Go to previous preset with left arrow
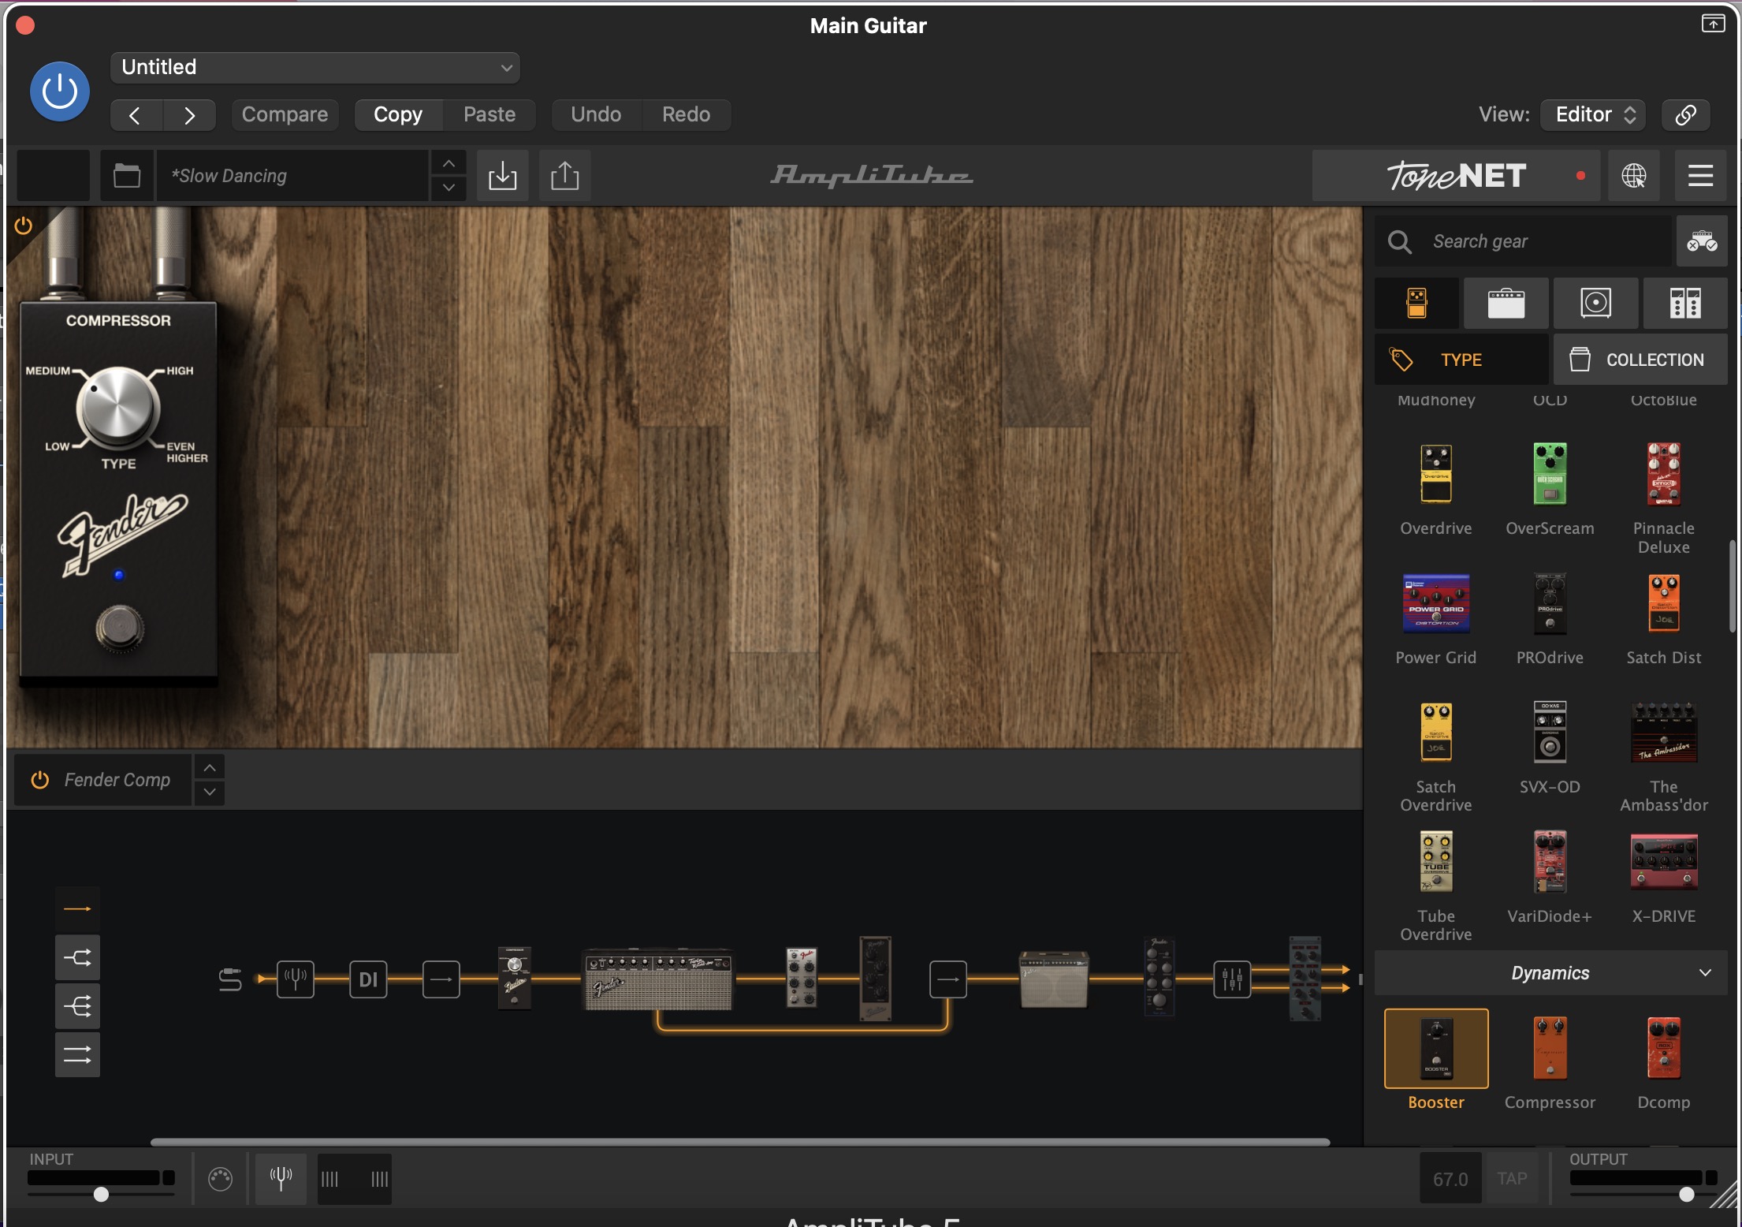Screen dimensions: 1742x1227 click(136, 115)
